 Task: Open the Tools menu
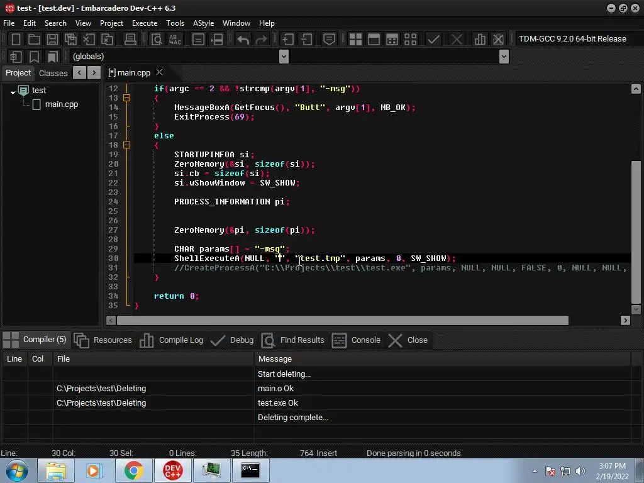click(x=175, y=23)
